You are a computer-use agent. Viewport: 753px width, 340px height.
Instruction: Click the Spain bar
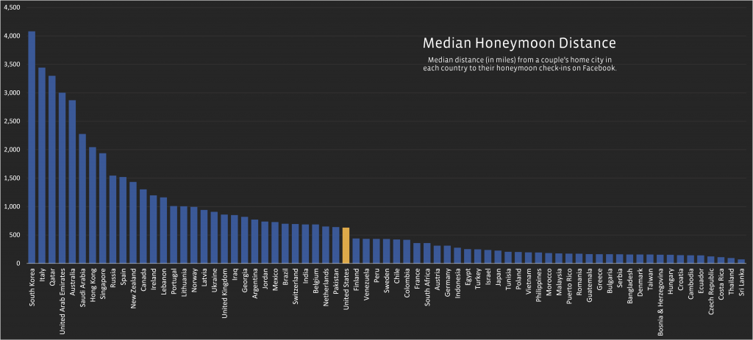pyautogui.click(x=123, y=220)
